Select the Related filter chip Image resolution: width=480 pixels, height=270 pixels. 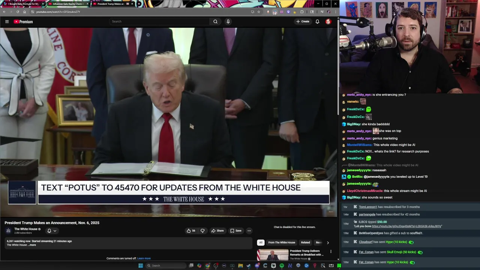[x=306, y=242]
